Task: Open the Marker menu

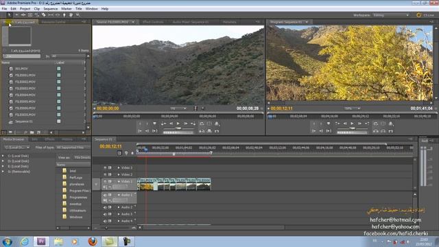Action: pyautogui.click(x=67, y=9)
